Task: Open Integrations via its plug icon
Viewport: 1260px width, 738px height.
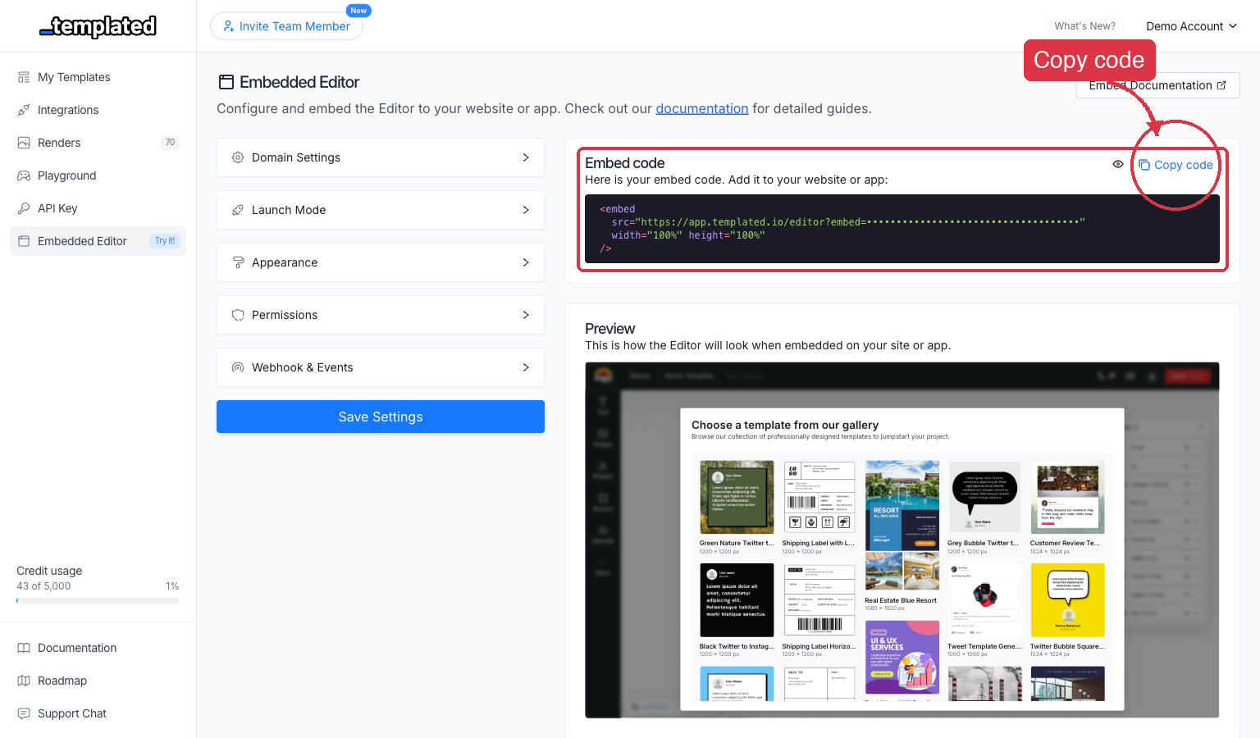Action: click(x=25, y=110)
